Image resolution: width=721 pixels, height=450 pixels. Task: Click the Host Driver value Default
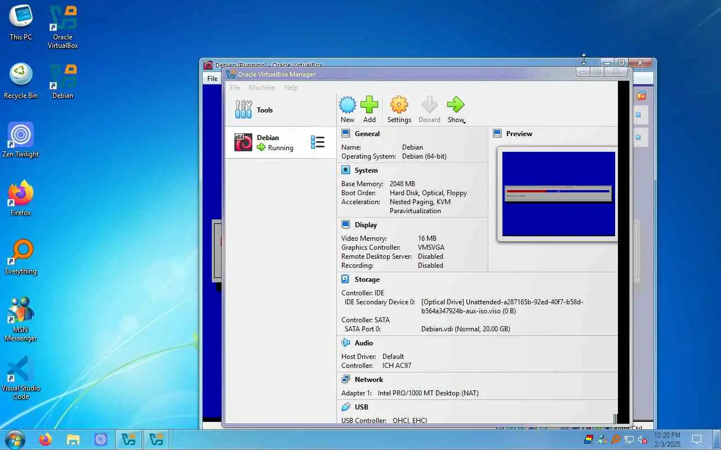(393, 357)
